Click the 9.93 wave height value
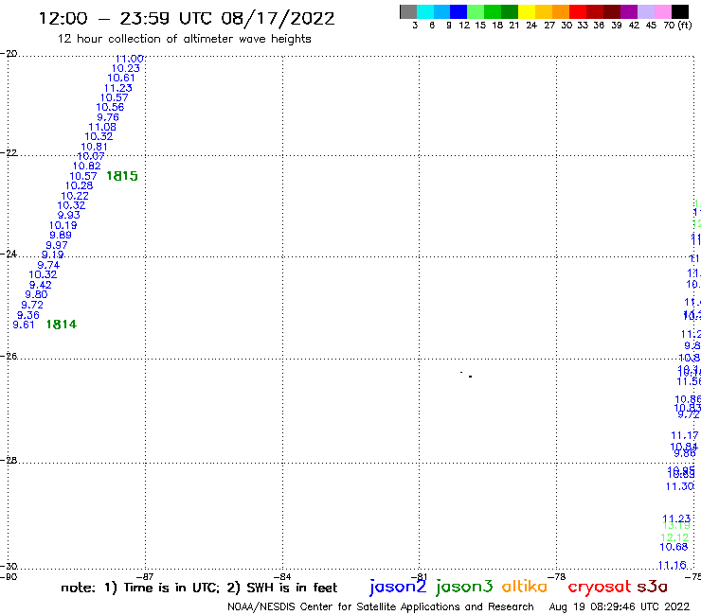The image size is (701, 615). (69, 216)
